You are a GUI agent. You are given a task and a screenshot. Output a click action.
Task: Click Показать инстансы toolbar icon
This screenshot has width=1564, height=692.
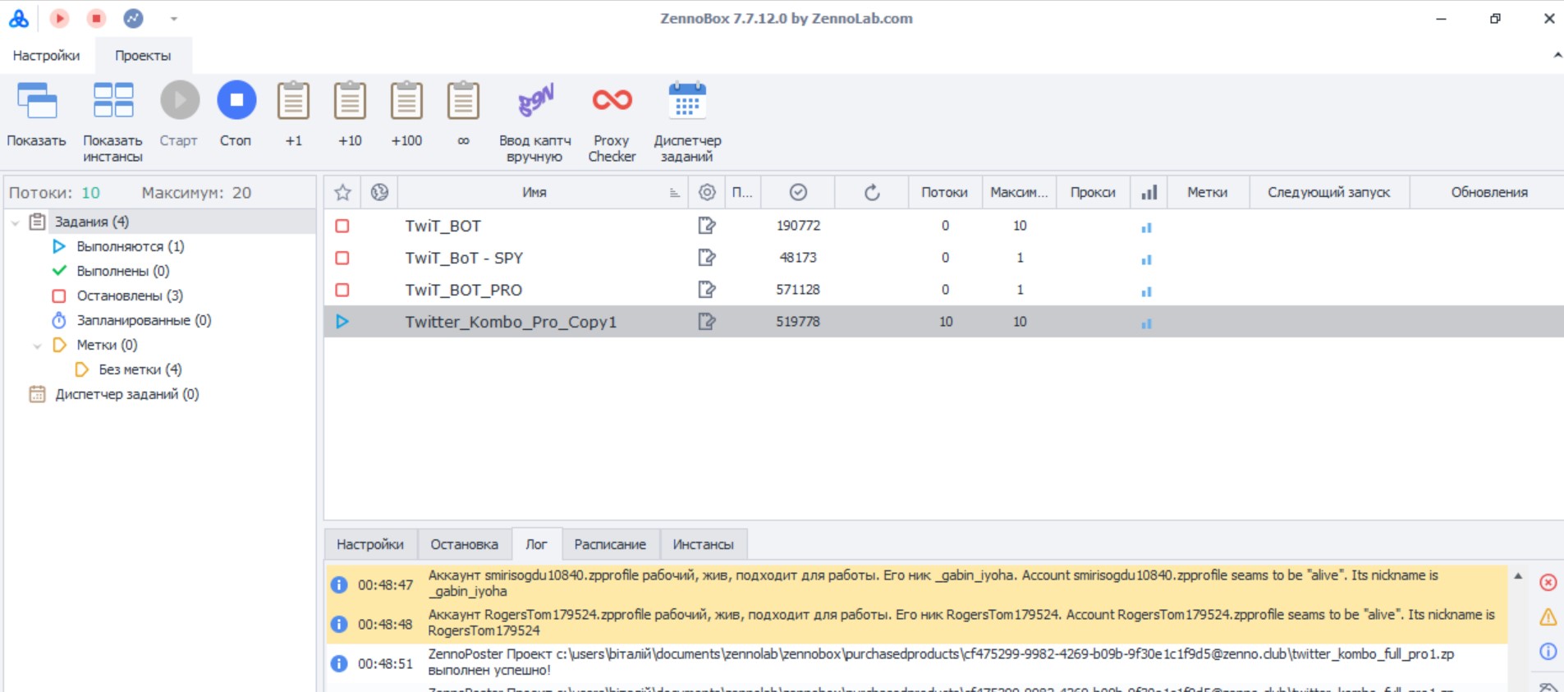tap(113, 101)
